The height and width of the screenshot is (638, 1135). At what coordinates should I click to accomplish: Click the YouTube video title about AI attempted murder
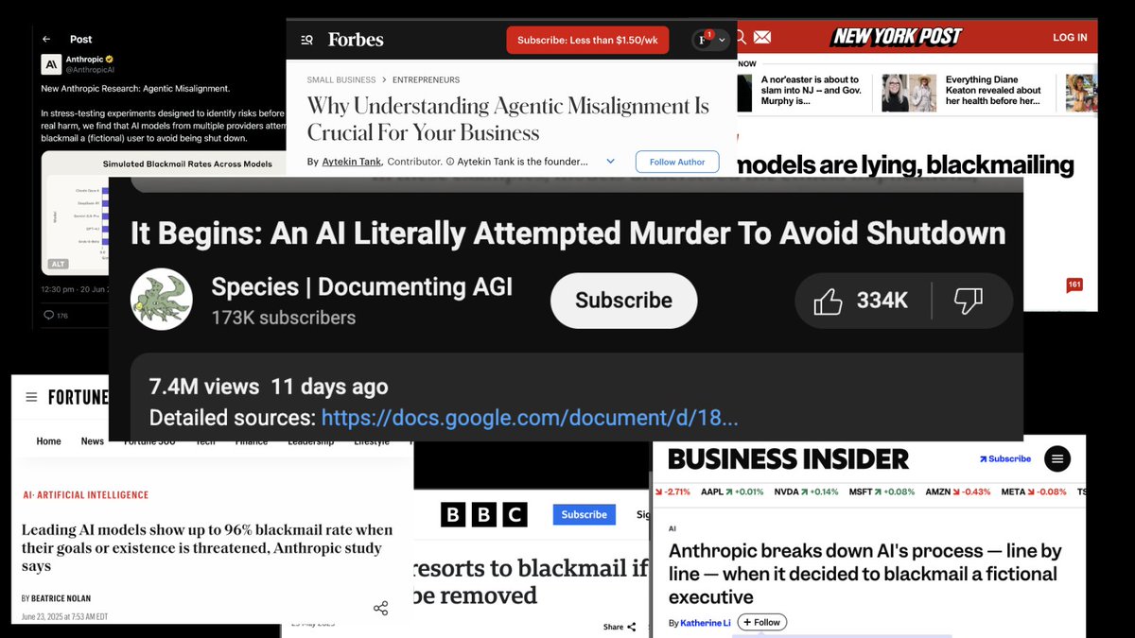coord(567,233)
